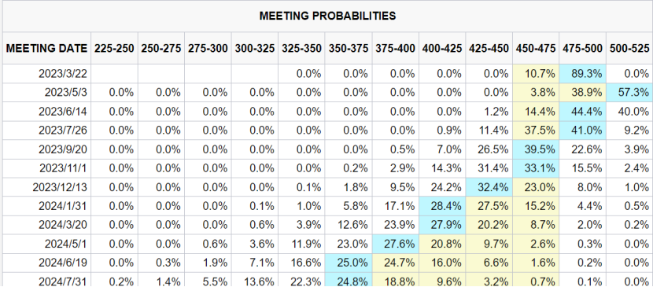Select the 32.4% highlighted cell
This screenshot has width=653, height=287.
(489, 187)
